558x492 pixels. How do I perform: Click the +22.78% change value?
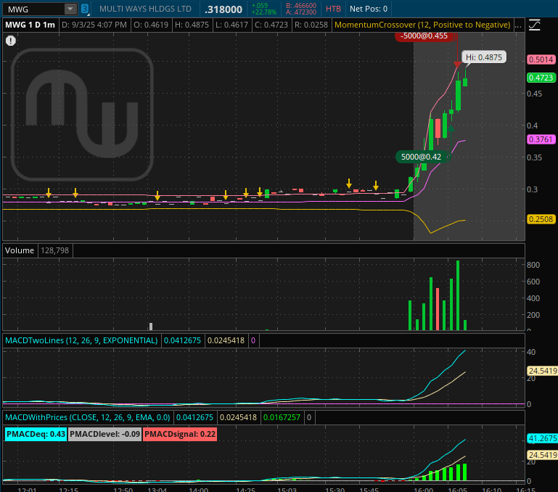pyautogui.click(x=263, y=12)
